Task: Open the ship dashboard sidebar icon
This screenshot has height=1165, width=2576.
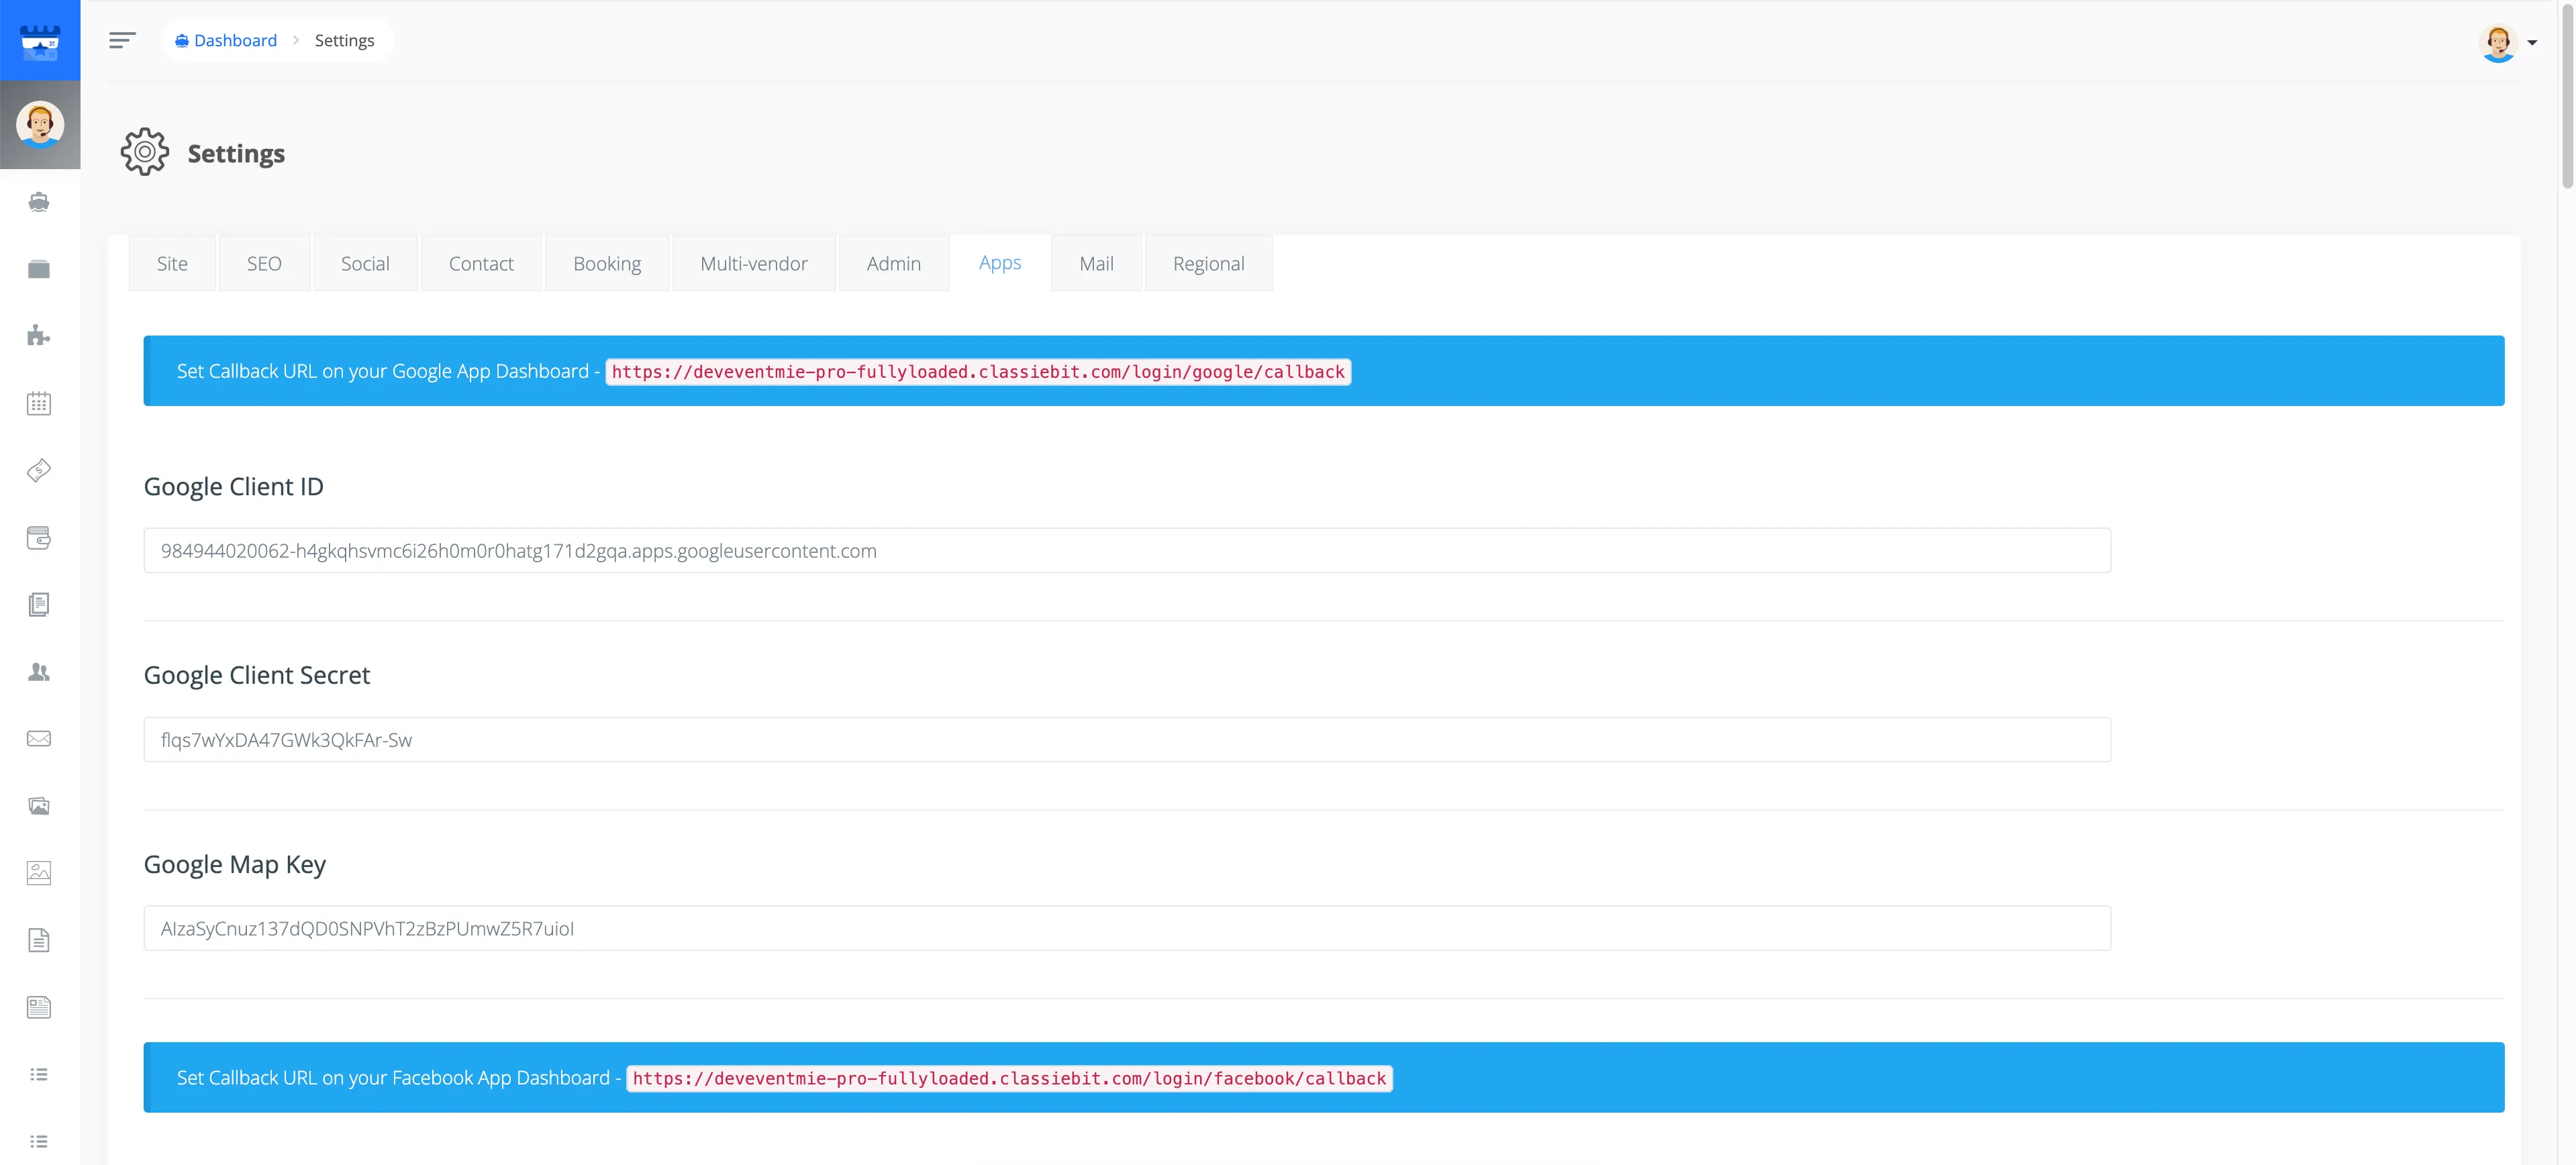Action: tap(39, 202)
